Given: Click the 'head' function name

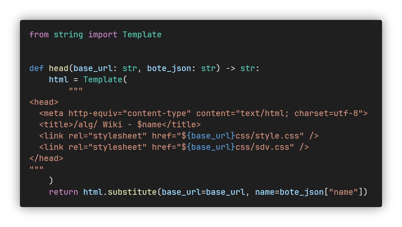Looking at the screenshot, I should (x=59, y=68).
